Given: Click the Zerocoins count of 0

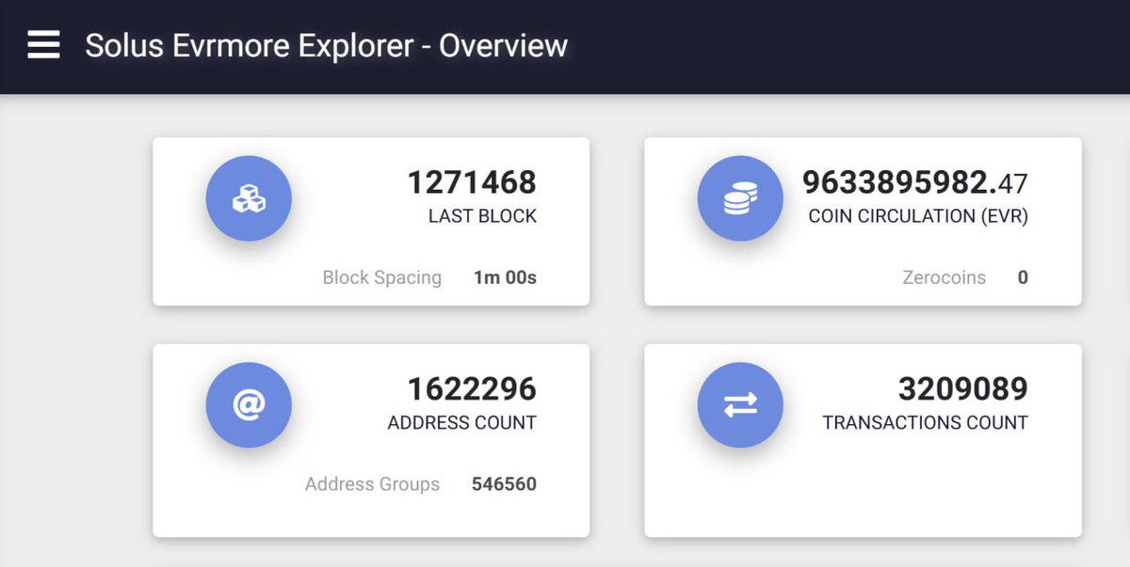Looking at the screenshot, I should pyautogui.click(x=1023, y=277).
